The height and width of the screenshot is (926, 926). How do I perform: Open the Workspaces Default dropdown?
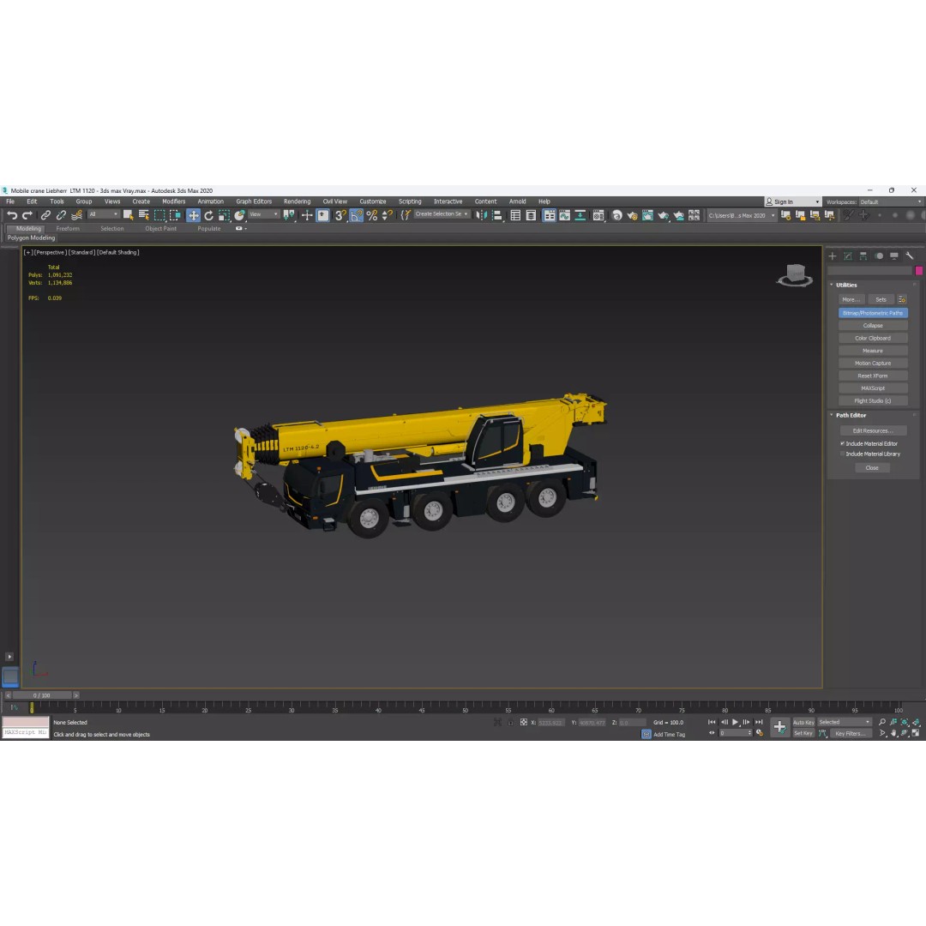coord(891,202)
